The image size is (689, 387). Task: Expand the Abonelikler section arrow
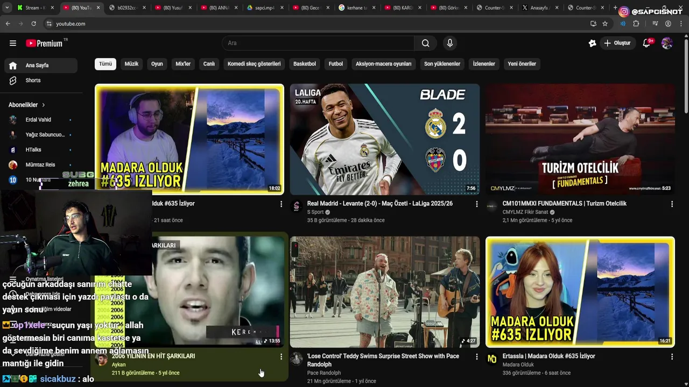click(43, 105)
